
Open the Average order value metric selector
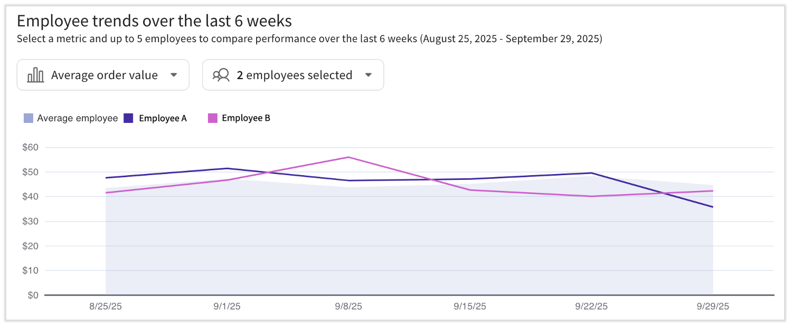pyautogui.click(x=103, y=75)
